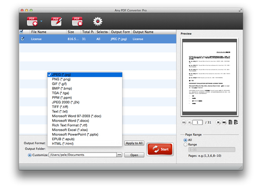The width and height of the screenshot is (261, 188).
Task: Click the Edit PDF pencil toolbar icon
Action: (57, 21)
